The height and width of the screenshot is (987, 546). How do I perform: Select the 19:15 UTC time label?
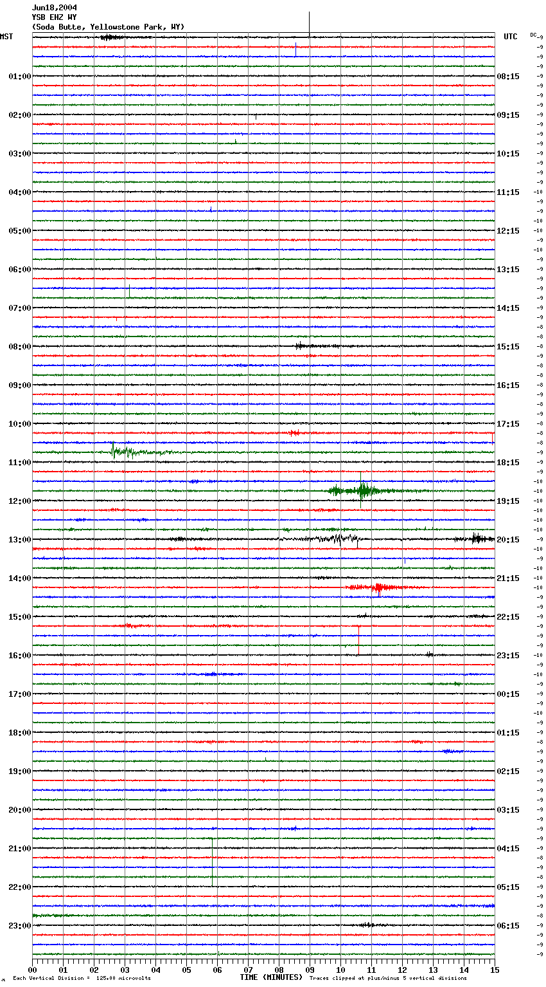click(508, 501)
